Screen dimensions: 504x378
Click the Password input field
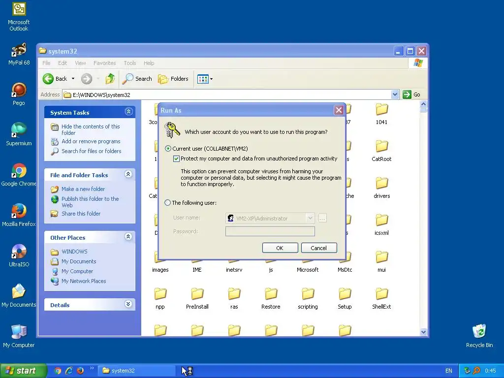270,231
